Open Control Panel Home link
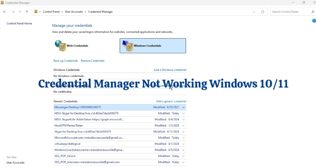Screen dimensions: 316x168 [19, 23]
